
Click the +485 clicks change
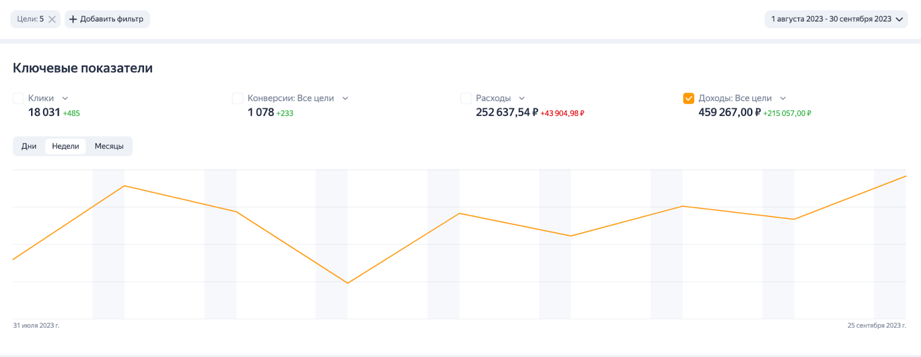[x=71, y=113]
